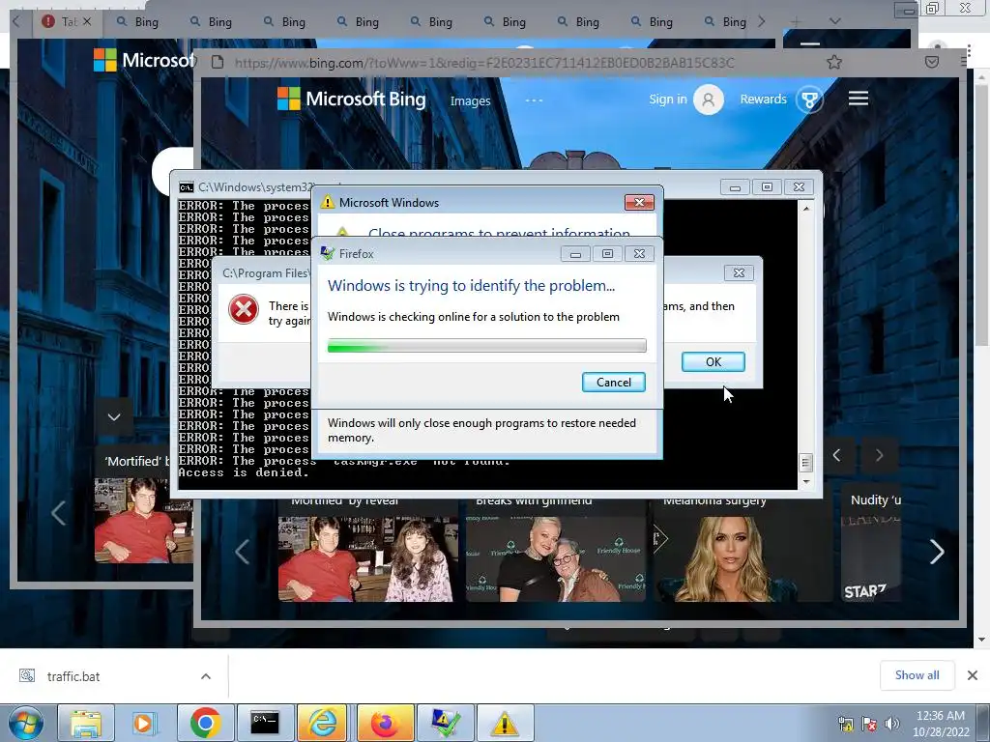Click Show all downloads

917,675
